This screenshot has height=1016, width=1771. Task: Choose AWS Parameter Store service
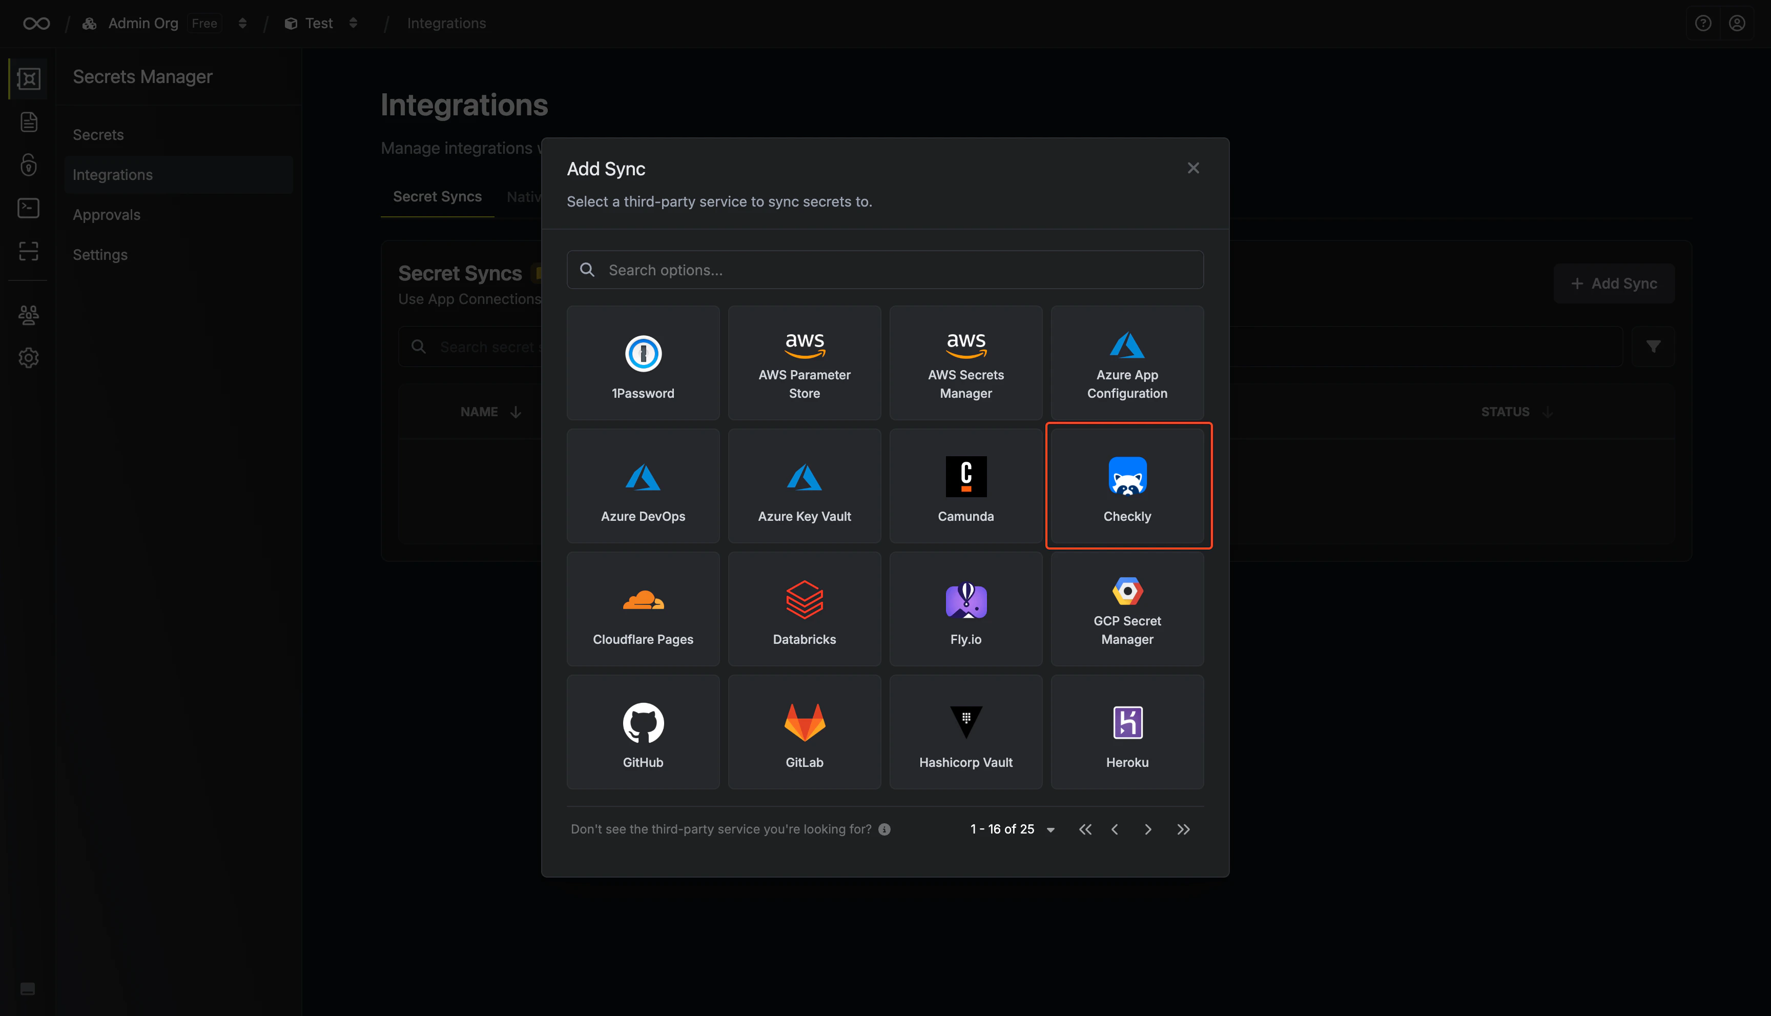(x=804, y=363)
